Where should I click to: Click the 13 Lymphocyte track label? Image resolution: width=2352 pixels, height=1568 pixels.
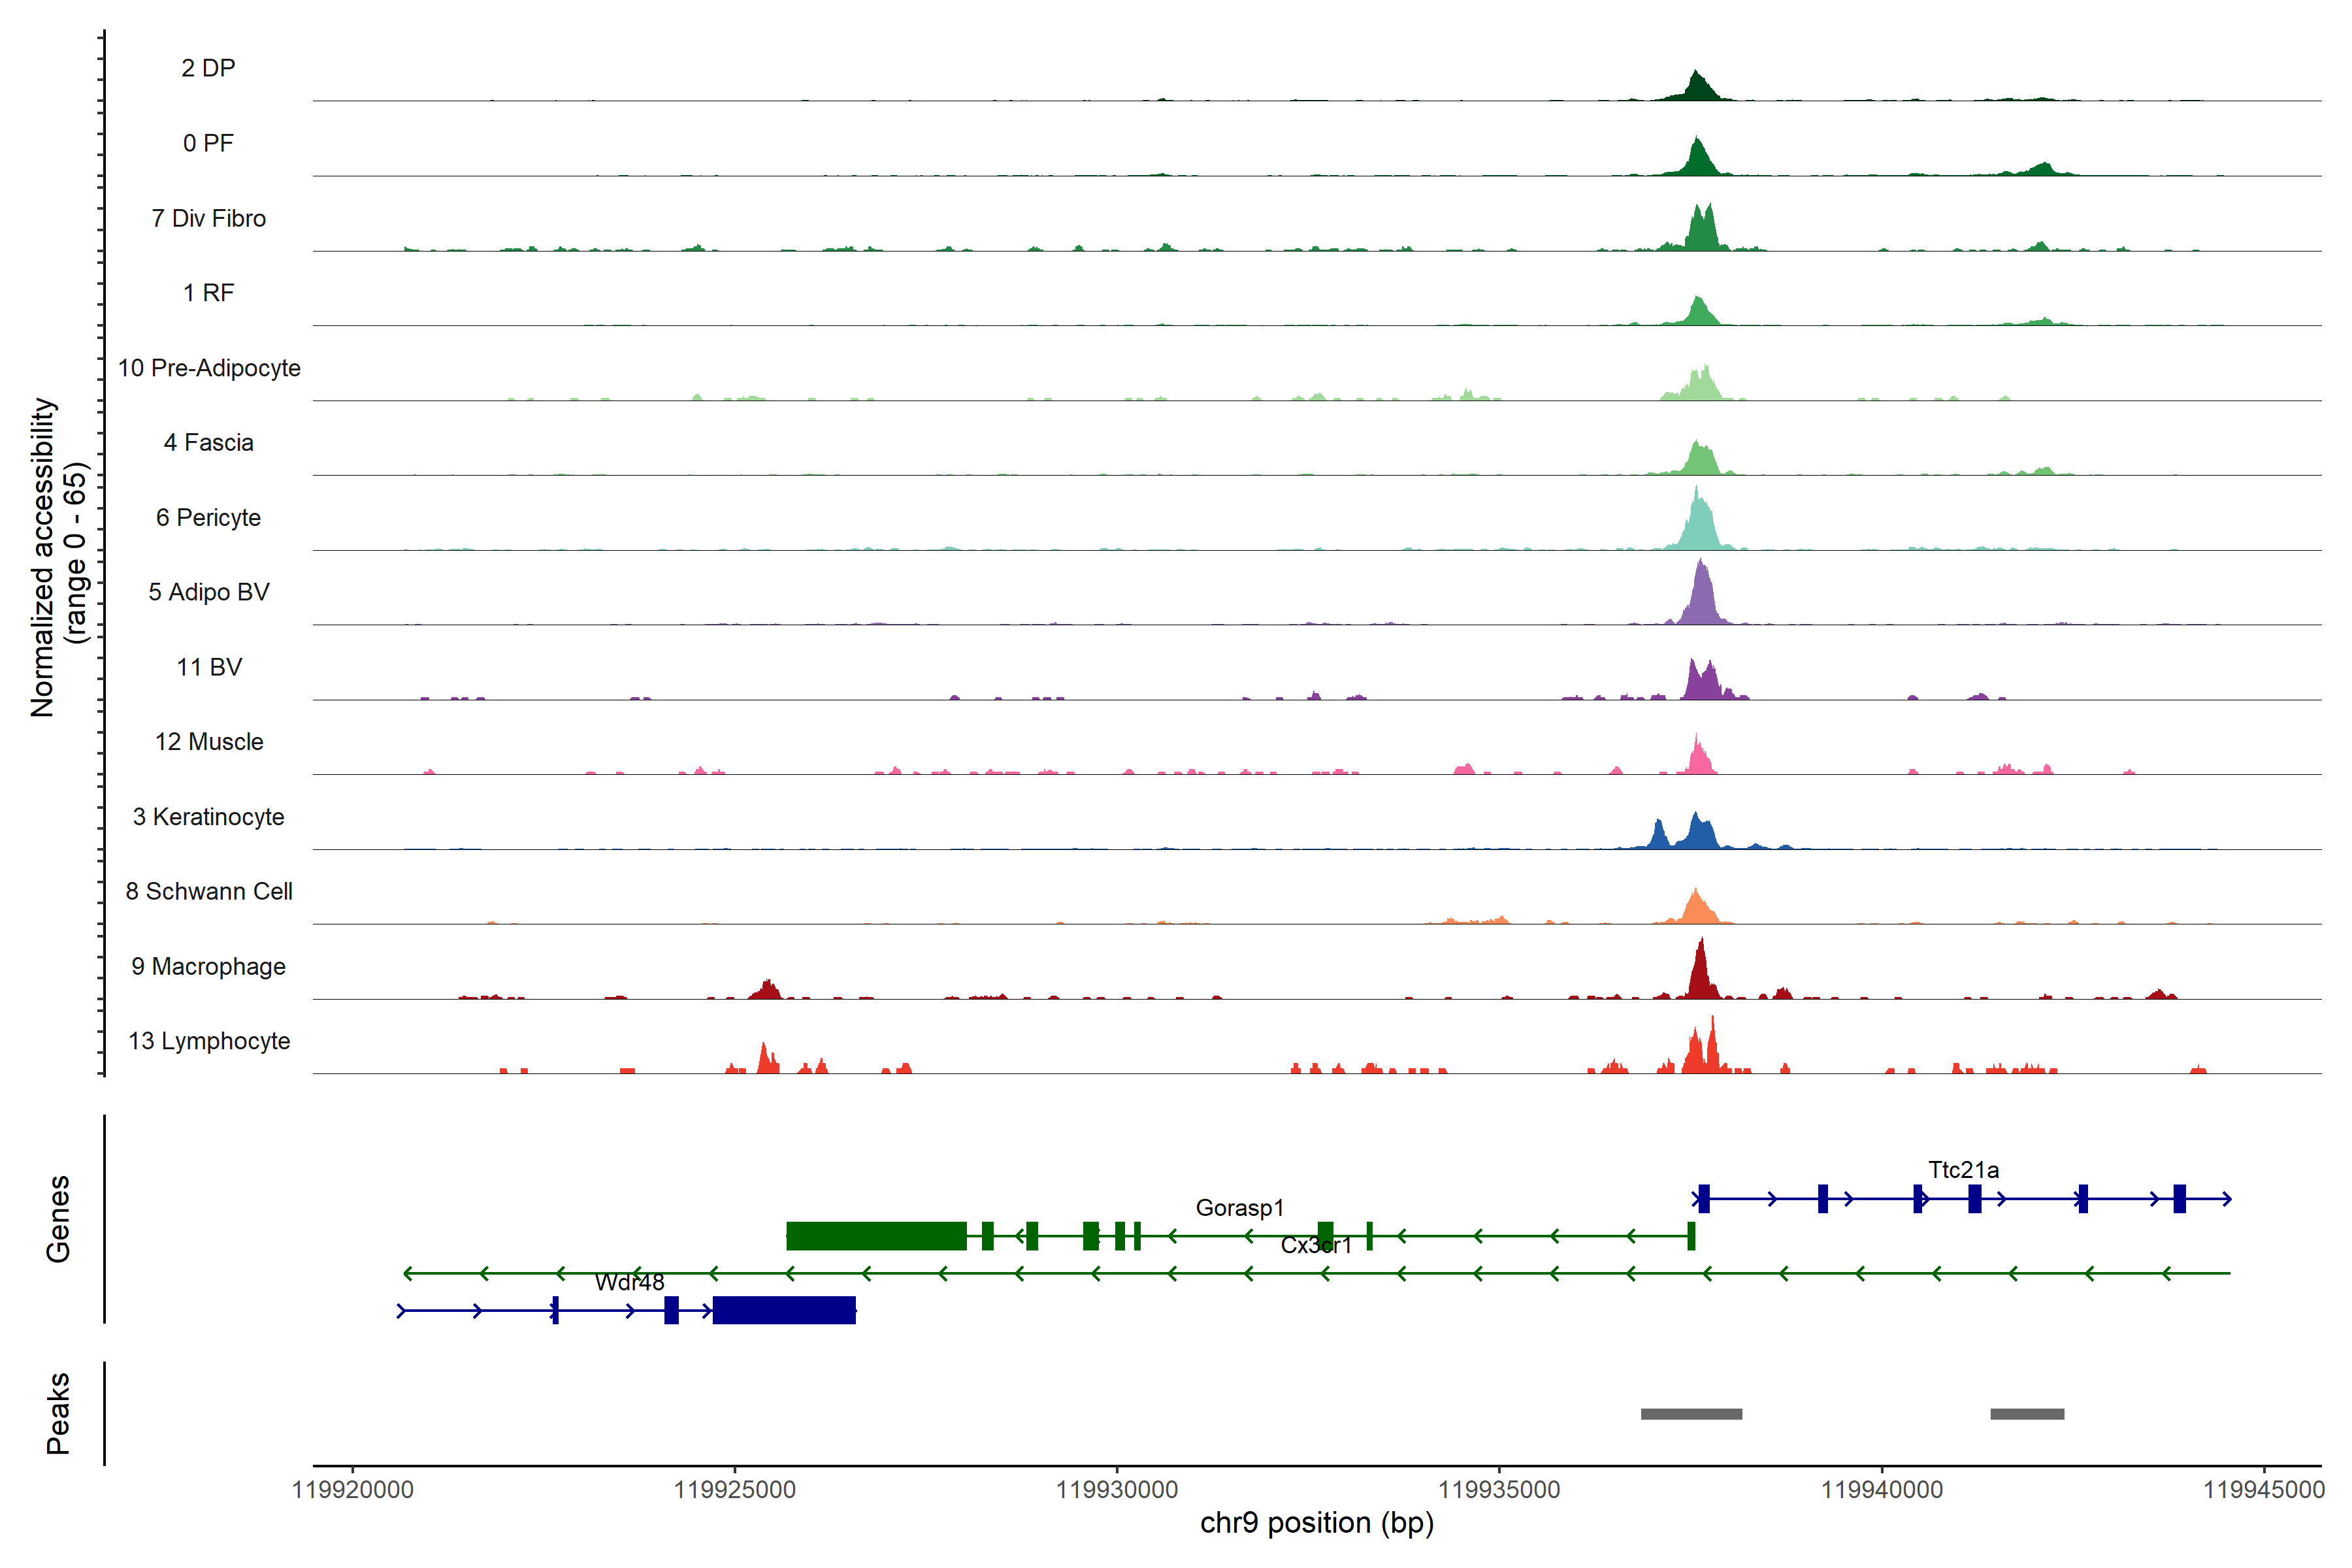tap(208, 1041)
